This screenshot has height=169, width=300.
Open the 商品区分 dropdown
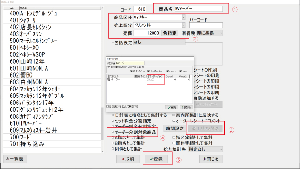pos(159,17)
